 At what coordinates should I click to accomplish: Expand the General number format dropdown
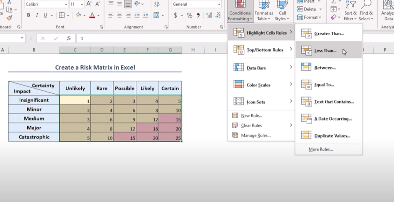(197, 4)
